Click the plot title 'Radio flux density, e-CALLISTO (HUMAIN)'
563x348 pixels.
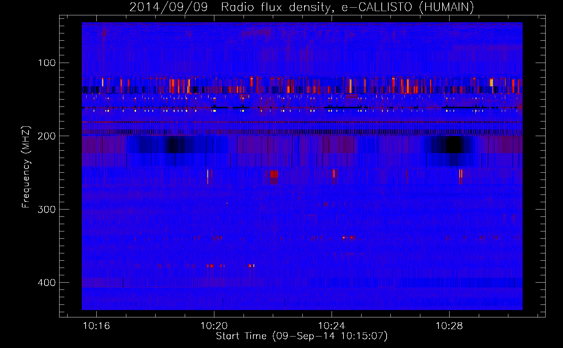[347, 7]
